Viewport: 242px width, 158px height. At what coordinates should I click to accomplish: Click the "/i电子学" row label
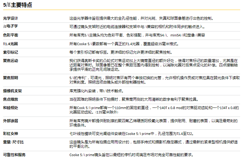pos(11,27)
